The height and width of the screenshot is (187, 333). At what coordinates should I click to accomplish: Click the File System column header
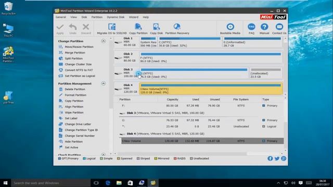[241, 99]
